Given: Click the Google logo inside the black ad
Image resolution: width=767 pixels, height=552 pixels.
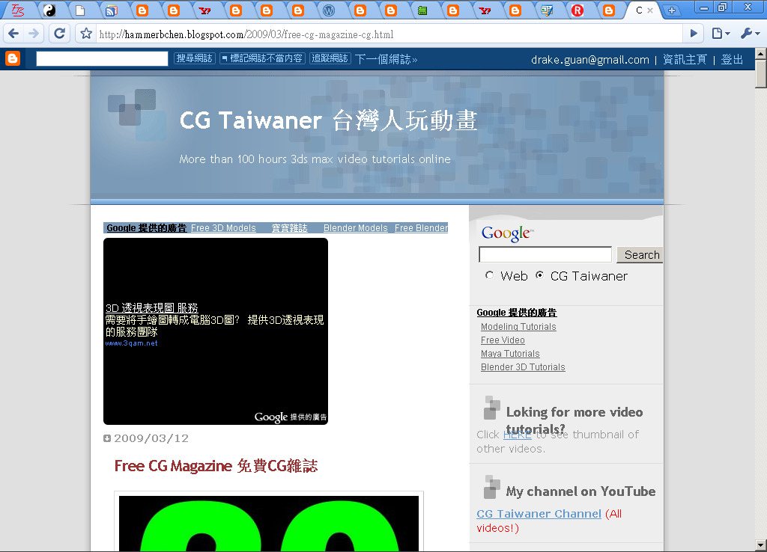Looking at the screenshot, I should click(x=270, y=417).
